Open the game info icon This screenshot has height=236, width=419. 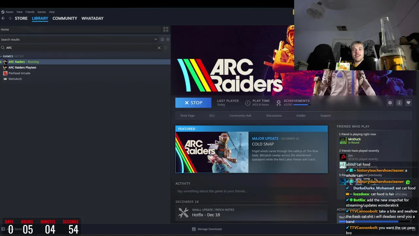pyautogui.click(x=399, y=103)
